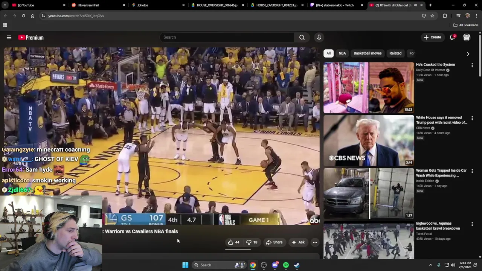Open options for White House video
This screenshot has width=482, height=271.
tap(472, 118)
